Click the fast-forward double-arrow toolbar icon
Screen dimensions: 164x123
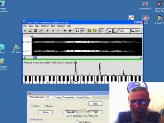coord(70,31)
